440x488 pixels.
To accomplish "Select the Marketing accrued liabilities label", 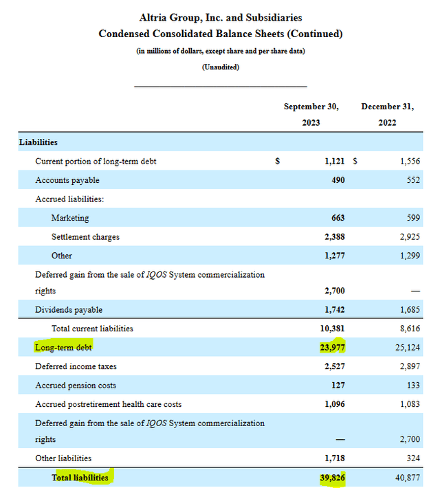I will (x=70, y=218).
